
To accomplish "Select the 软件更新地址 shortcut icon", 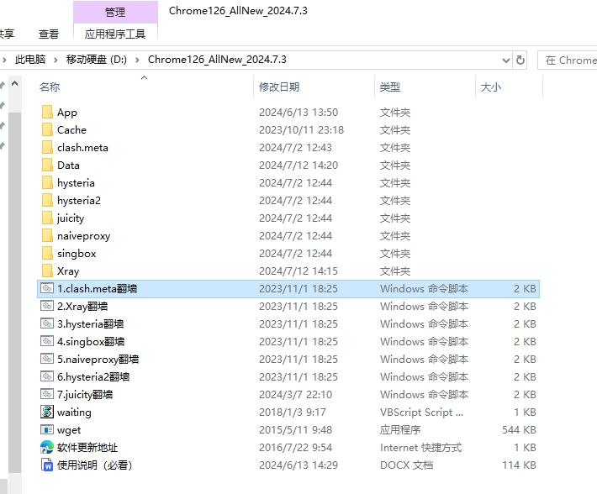I will pos(47,447).
